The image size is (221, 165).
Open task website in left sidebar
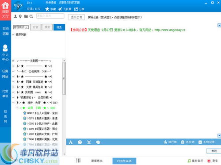point(5,74)
